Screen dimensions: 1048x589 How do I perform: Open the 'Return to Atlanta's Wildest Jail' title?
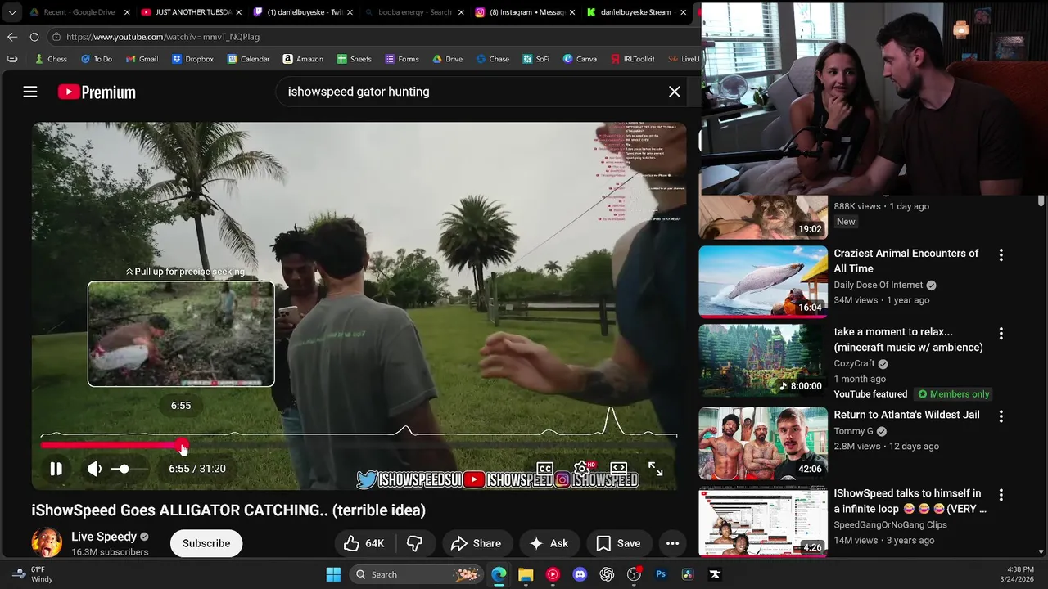(906, 415)
